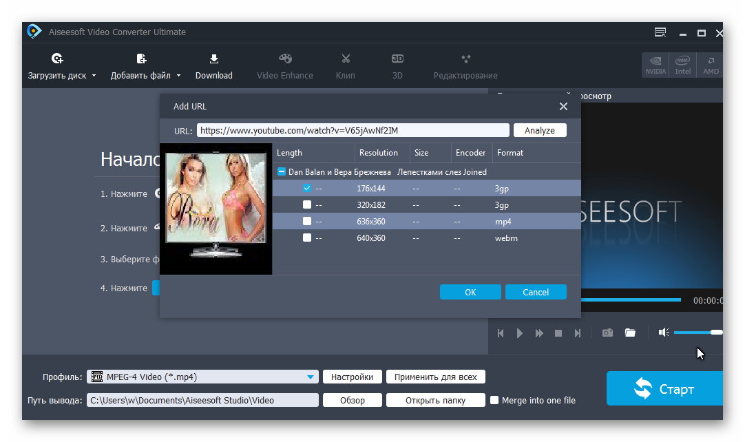Uncheck the 176x144 3gp format checkbox
The width and height of the screenshot is (745, 442).
click(x=307, y=188)
